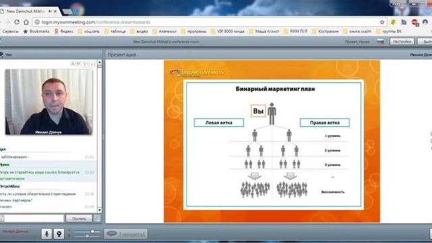Click the first small icon above webcam
The width and height of the screenshot is (432, 243).
point(73,63)
